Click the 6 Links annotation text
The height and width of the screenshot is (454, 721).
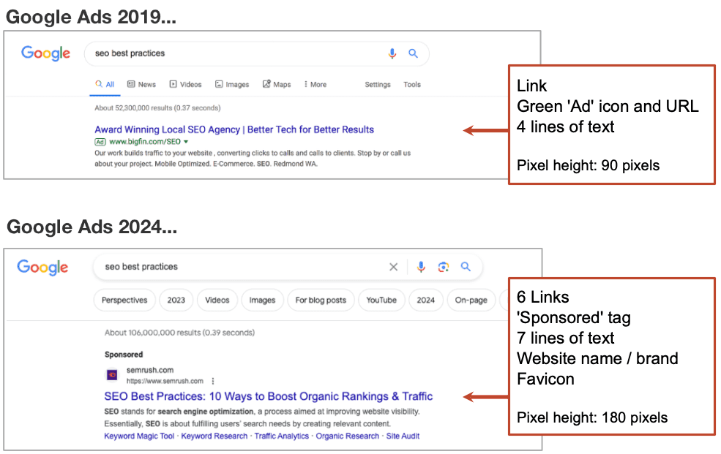coord(542,297)
